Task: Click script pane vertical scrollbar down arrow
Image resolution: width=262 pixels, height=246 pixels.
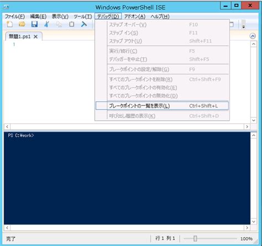Action: click(254, 120)
